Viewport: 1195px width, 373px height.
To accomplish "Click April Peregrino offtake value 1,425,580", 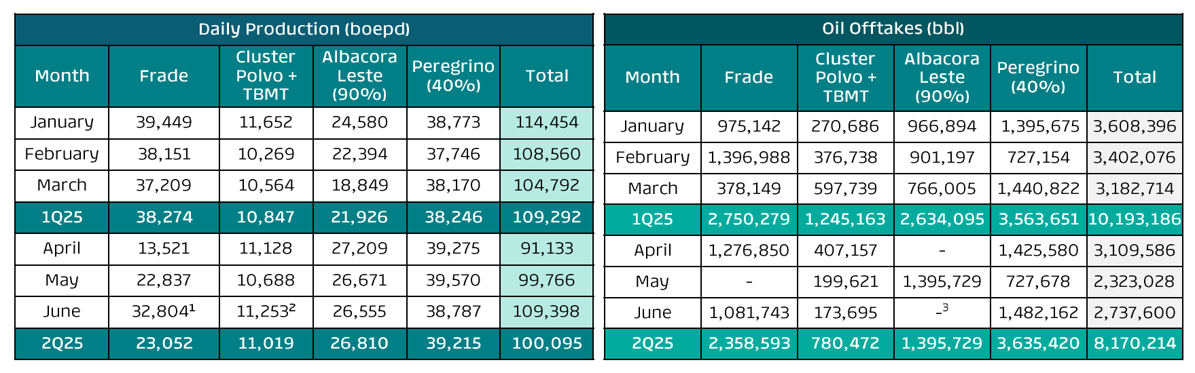I will (1038, 250).
